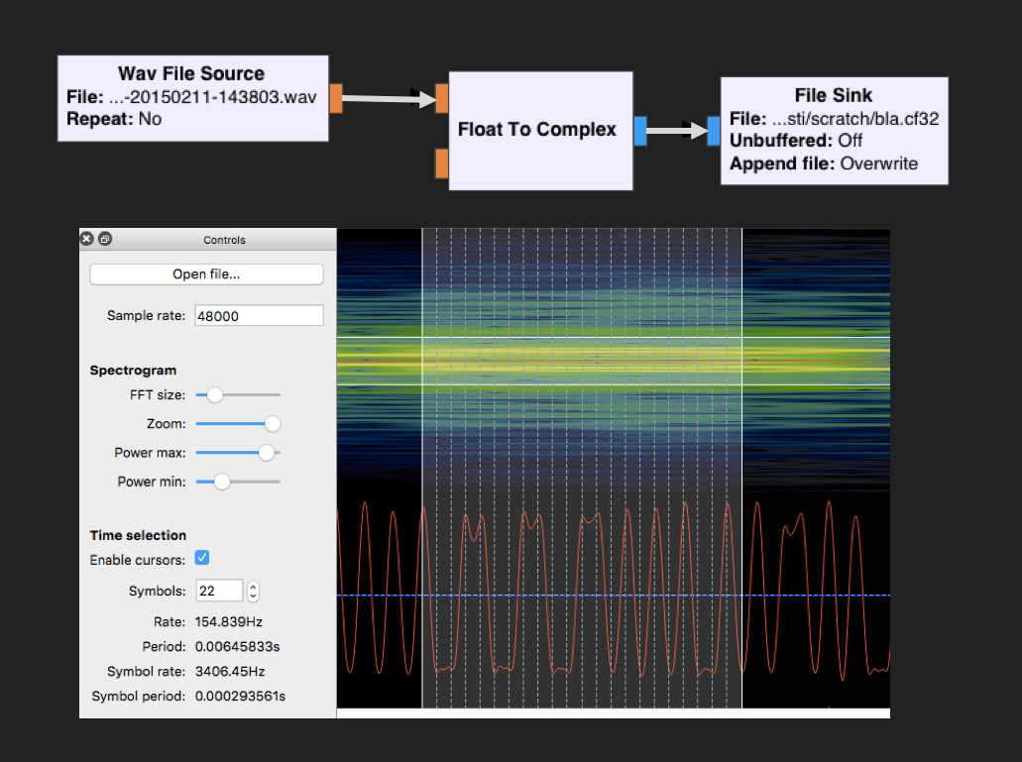
Task: Click the Symbols spinbox stepper arrows
Action: (x=253, y=591)
